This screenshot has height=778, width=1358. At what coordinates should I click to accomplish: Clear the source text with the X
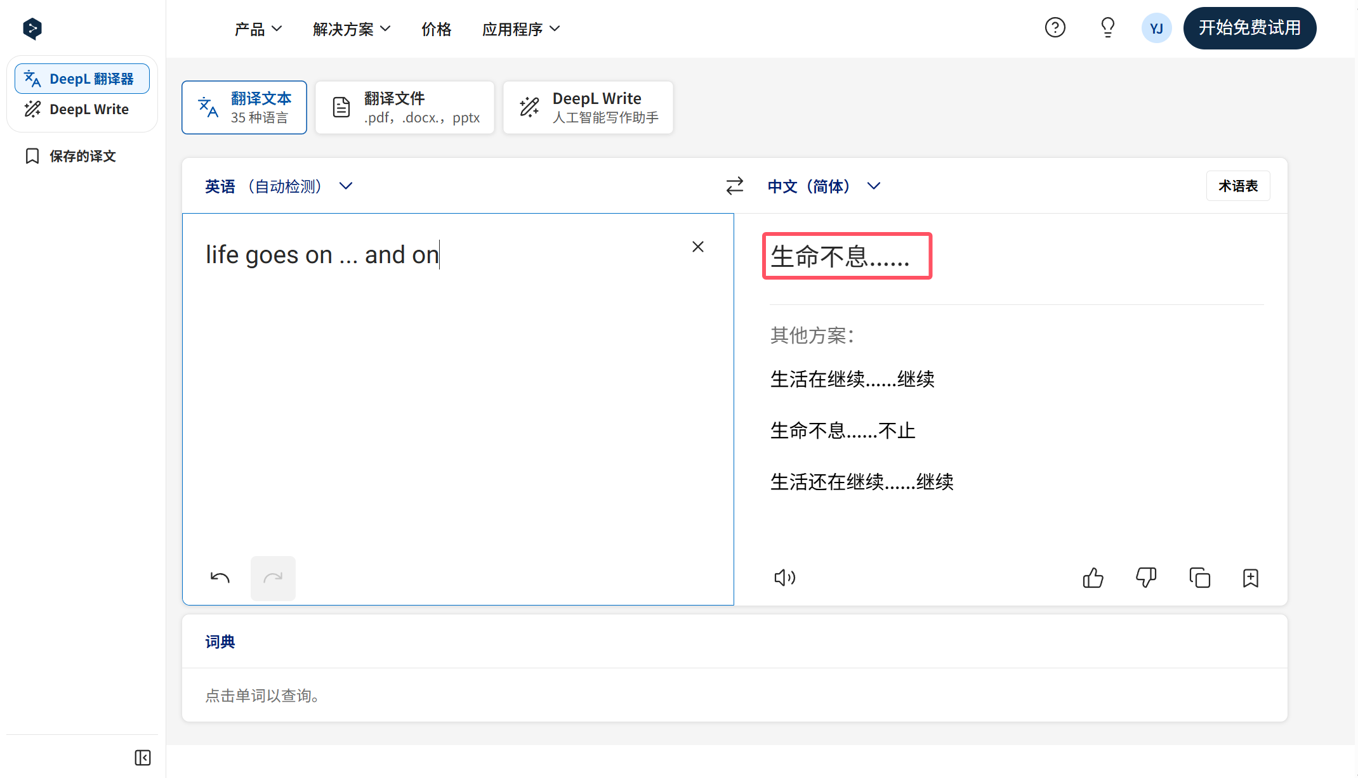698,246
